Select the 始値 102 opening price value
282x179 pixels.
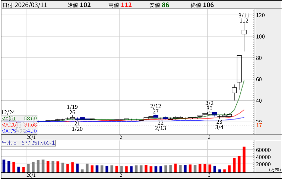79,5
